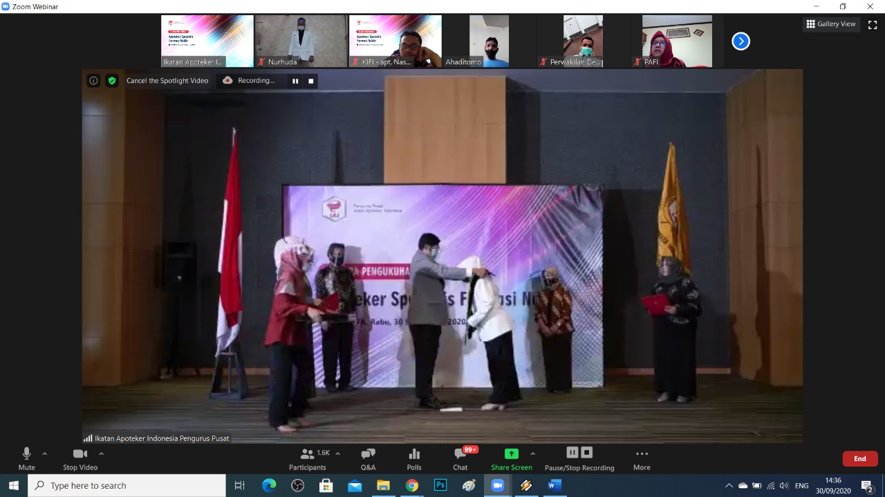
Task: Open meeting information icon
Action: coord(93,81)
